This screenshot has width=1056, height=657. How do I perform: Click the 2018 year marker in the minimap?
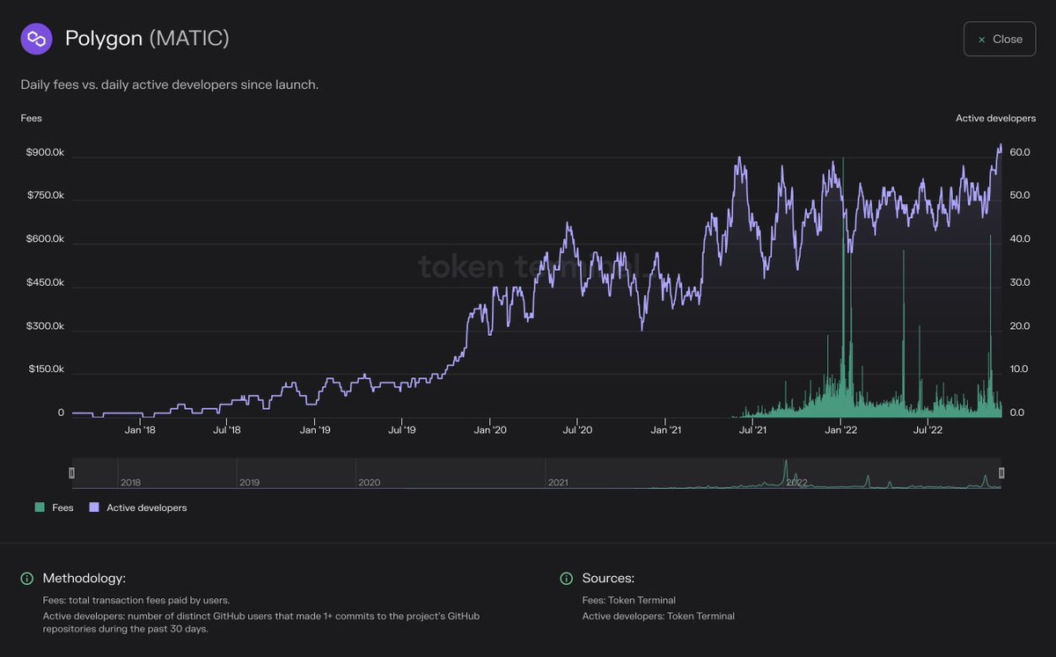[x=130, y=483]
